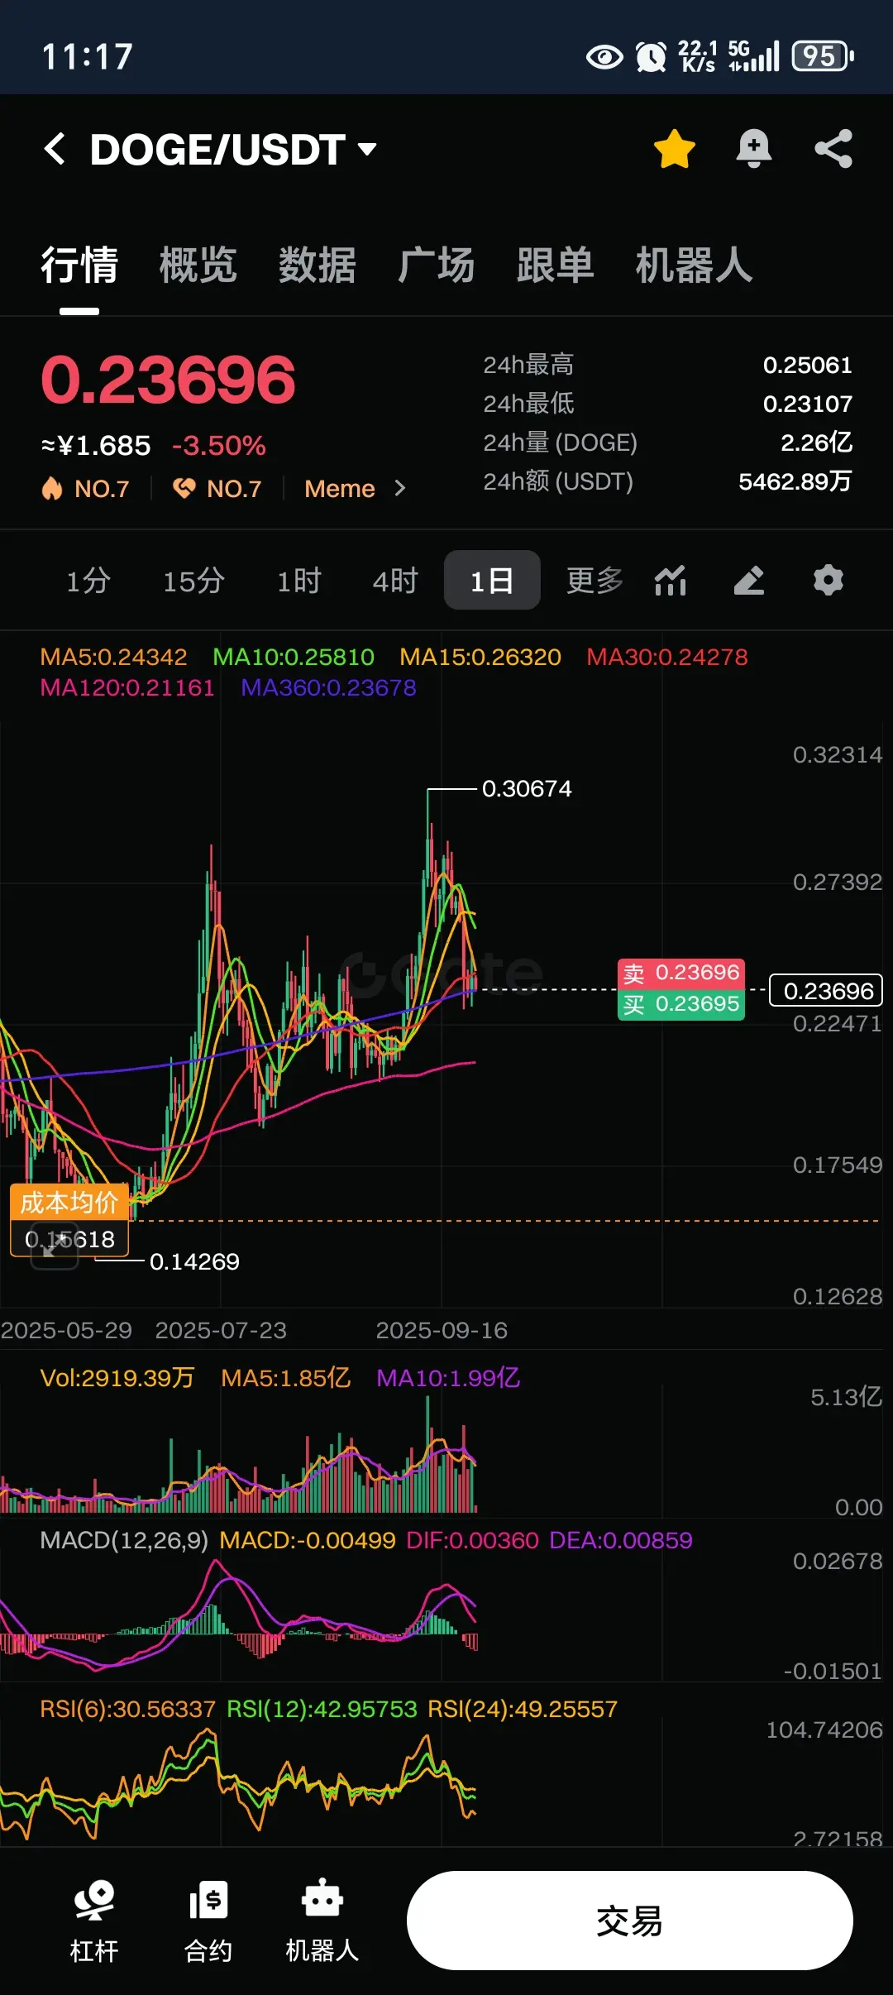Tap RSI(6):30.56337 indicator label
The height and width of the screenshot is (1995, 893).
(x=127, y=1710)
